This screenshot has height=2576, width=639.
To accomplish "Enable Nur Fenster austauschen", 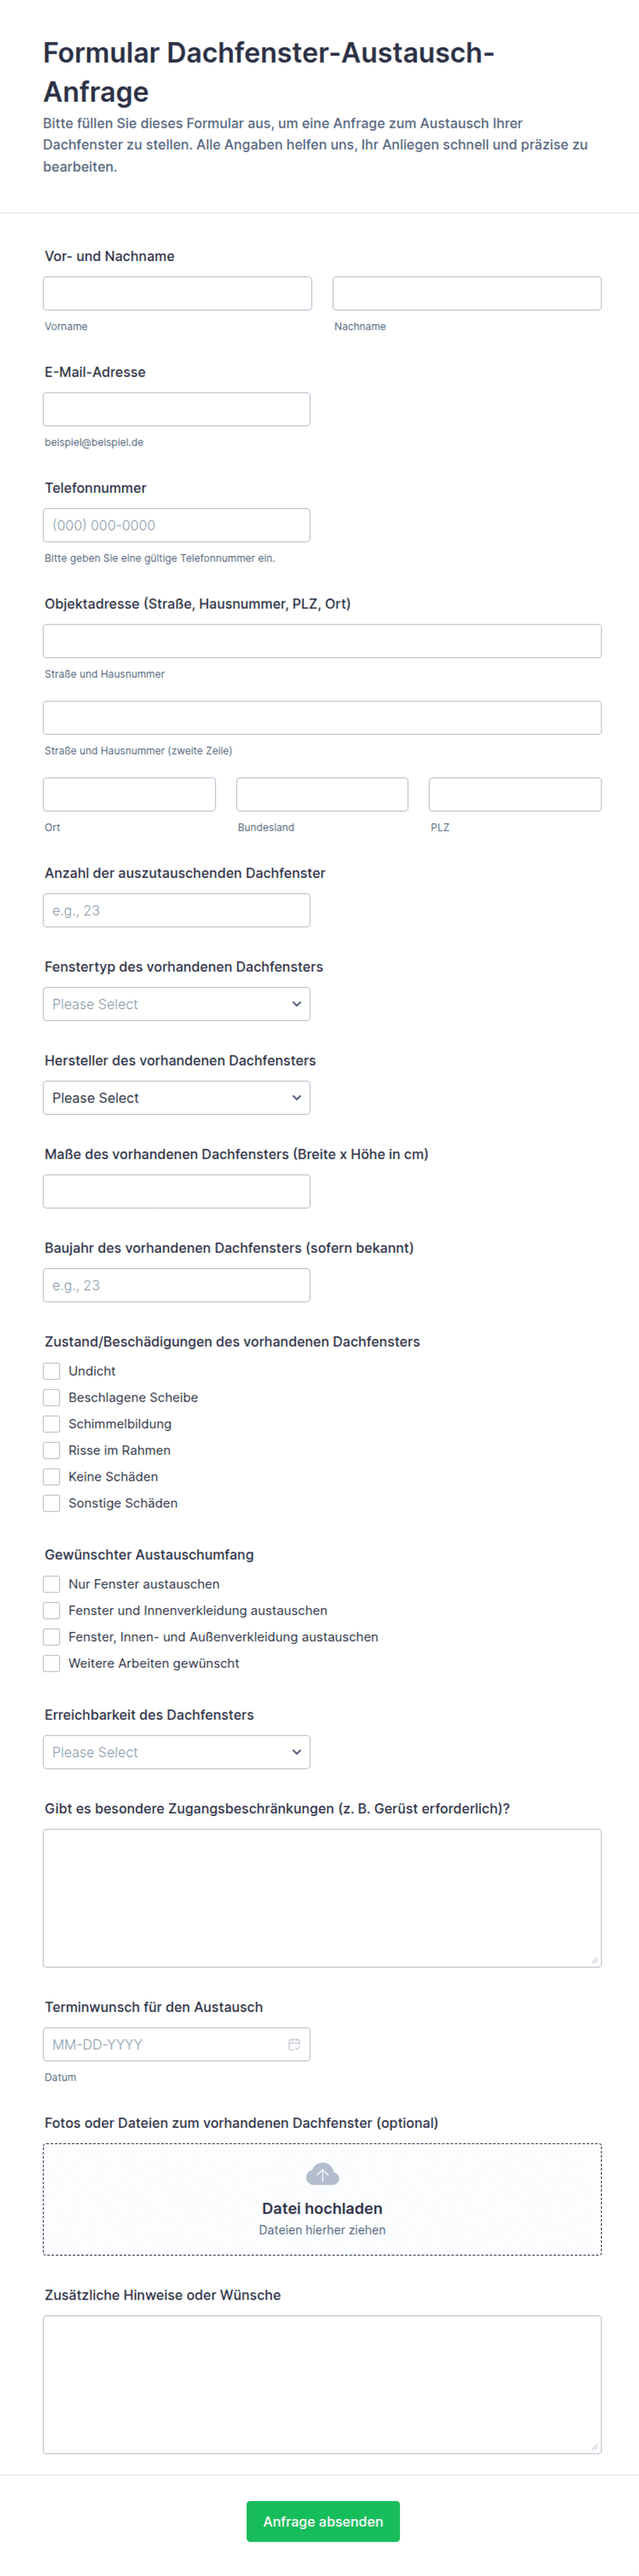I will (52, 1584).
